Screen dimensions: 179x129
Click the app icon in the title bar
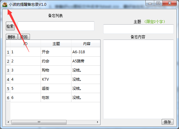[x=5, y=5]
